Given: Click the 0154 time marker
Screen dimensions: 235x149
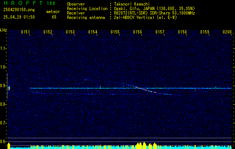Looking at the screenshot, I should coord(93,32).
